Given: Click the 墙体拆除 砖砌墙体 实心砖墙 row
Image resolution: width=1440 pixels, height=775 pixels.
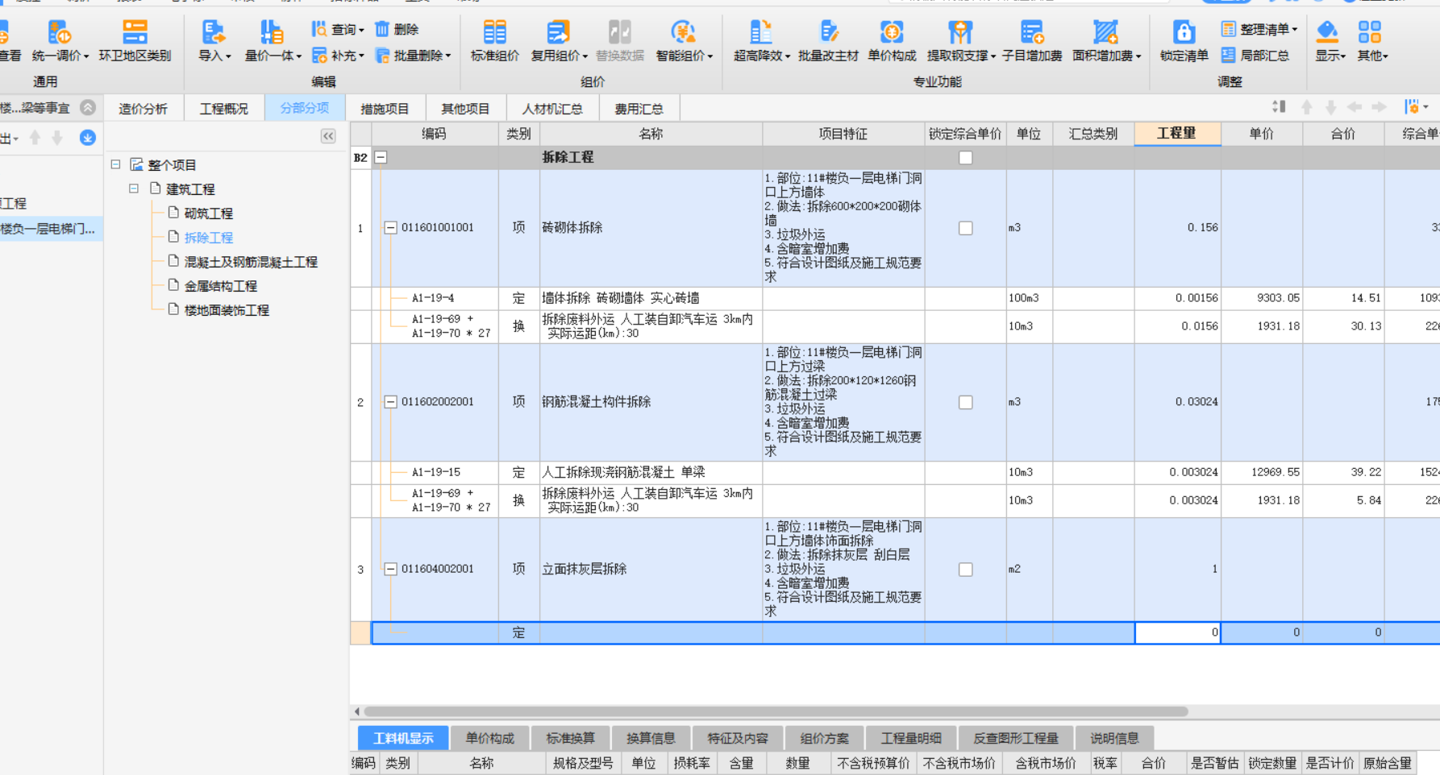Looking at the screenshot, I should pyautogui.click(x=895, y=298).
